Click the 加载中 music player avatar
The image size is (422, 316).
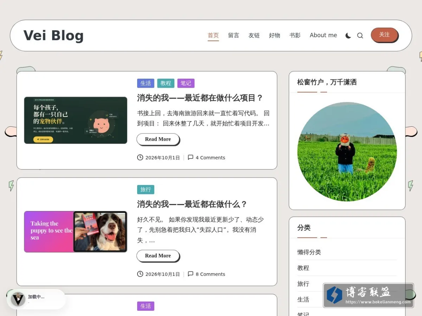click(18, 299)
